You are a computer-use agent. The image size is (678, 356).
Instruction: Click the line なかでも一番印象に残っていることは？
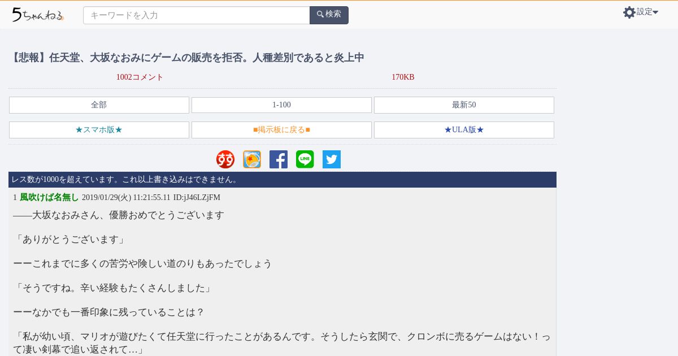pyautogui.click(x=108, y=312)
